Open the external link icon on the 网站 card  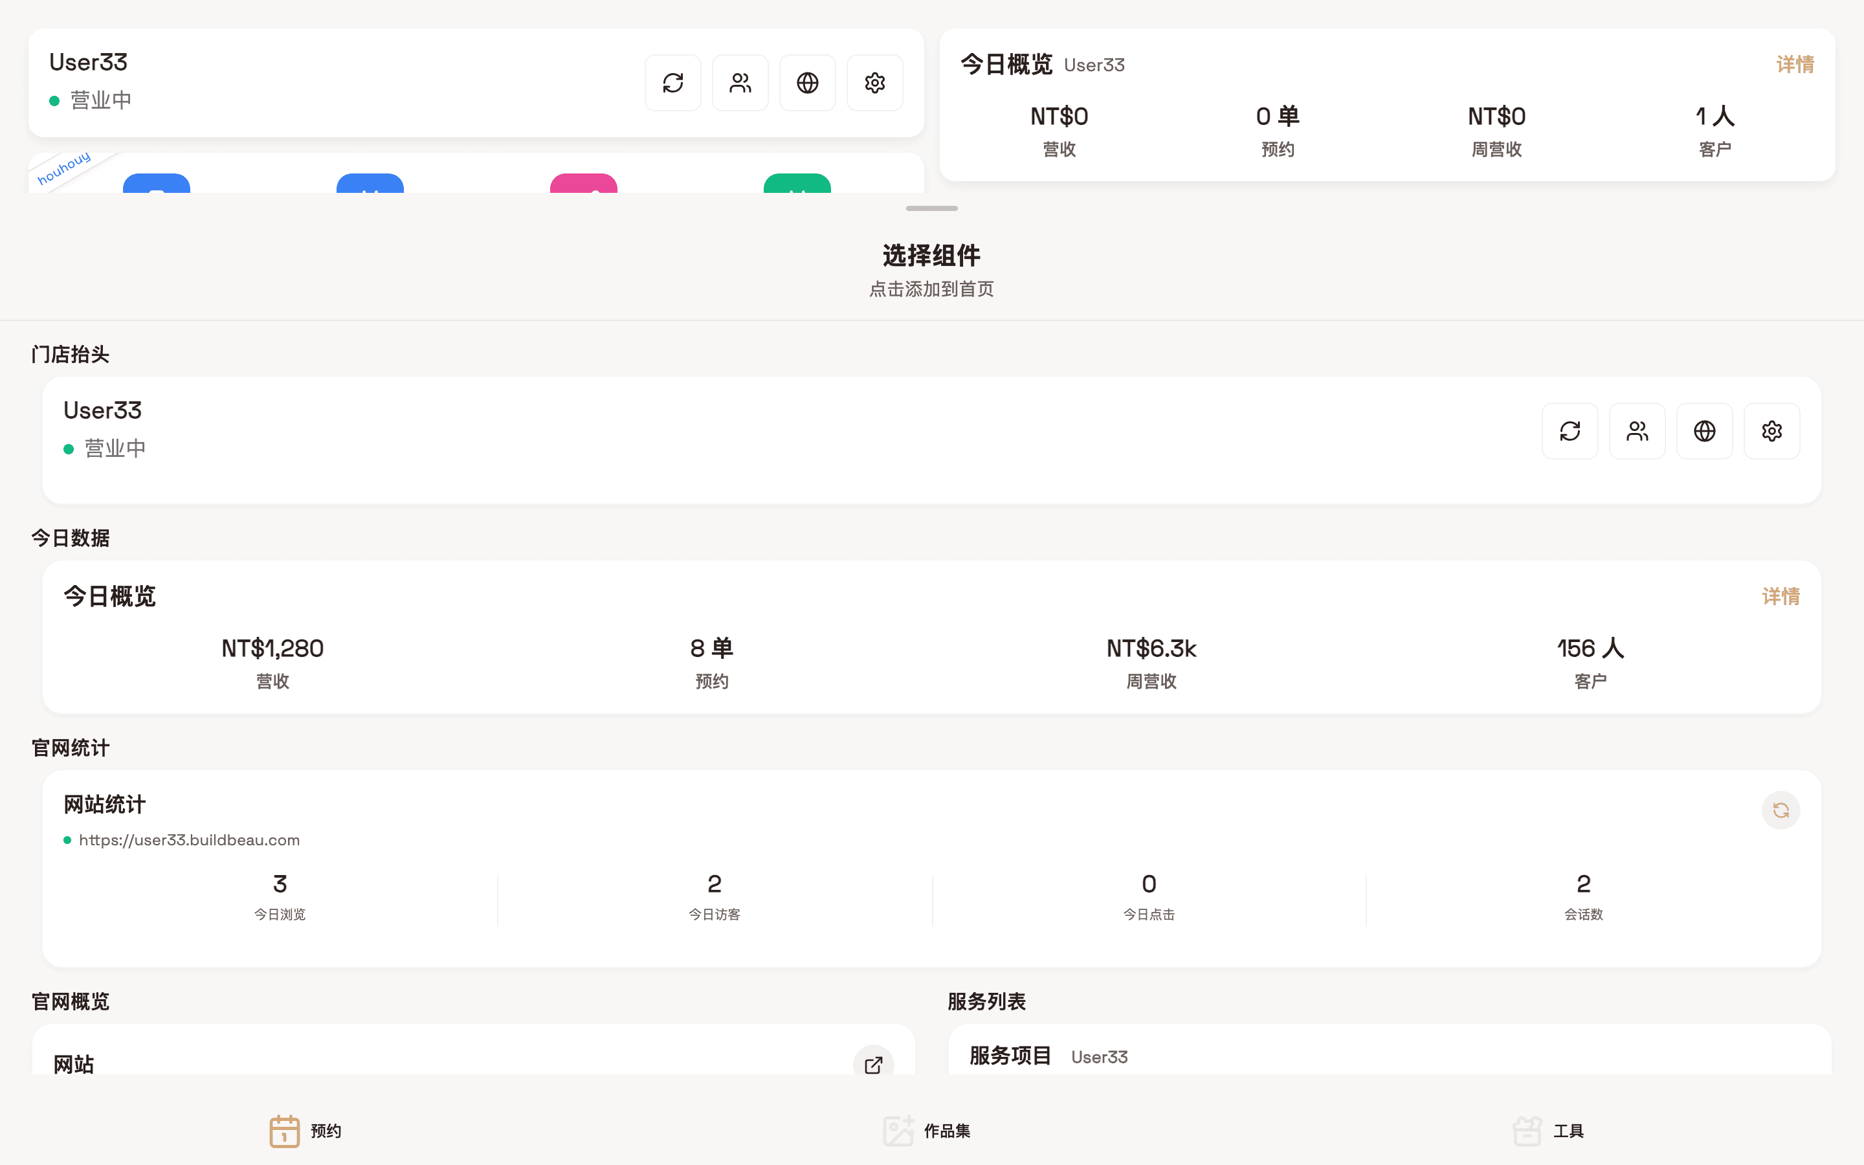pyautogui.click(x=874, y=1064)
